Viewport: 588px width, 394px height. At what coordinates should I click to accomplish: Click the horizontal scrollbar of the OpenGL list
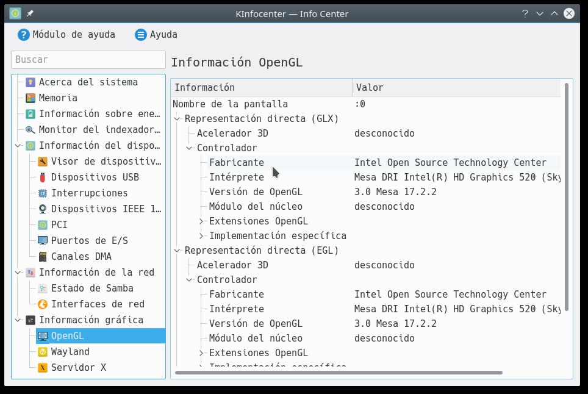[339, 373]
